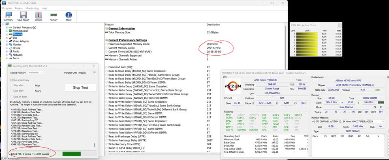Expand the Central Processor(s) tree node

click(x=7, y=28)
